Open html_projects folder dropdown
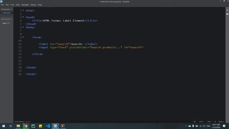Viewport: 229px width, 129px height. [x=6, y=19]
